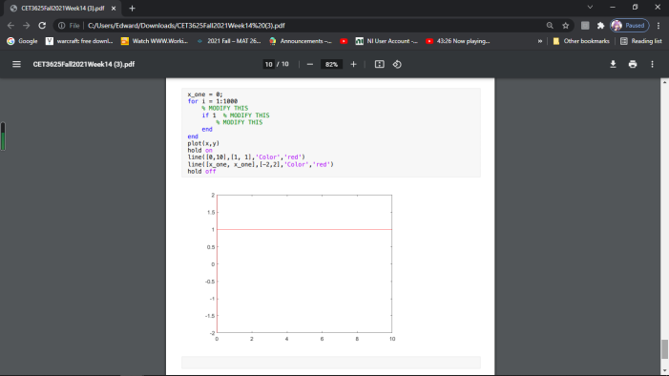The height and width of the screenshot is (376, 669).
Task: Click the 82% zoom level field
Action: click(331, 64)
